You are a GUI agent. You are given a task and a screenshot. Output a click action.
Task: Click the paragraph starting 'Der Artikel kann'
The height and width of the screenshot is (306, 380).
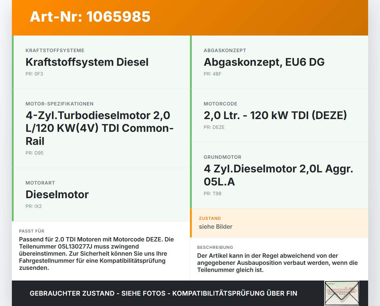coord(277,263)
